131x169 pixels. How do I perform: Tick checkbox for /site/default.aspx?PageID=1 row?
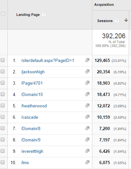(x=3, y=60)
